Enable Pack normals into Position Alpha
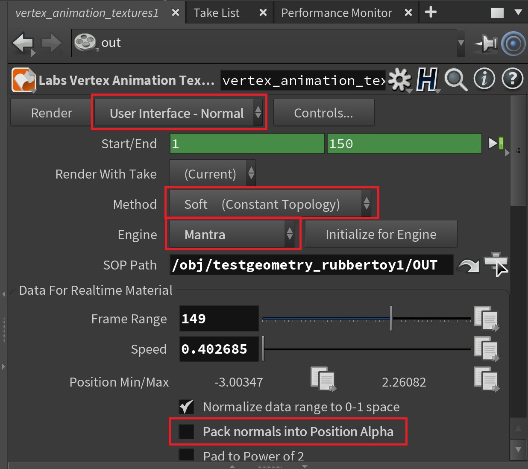 coord(186,431)
